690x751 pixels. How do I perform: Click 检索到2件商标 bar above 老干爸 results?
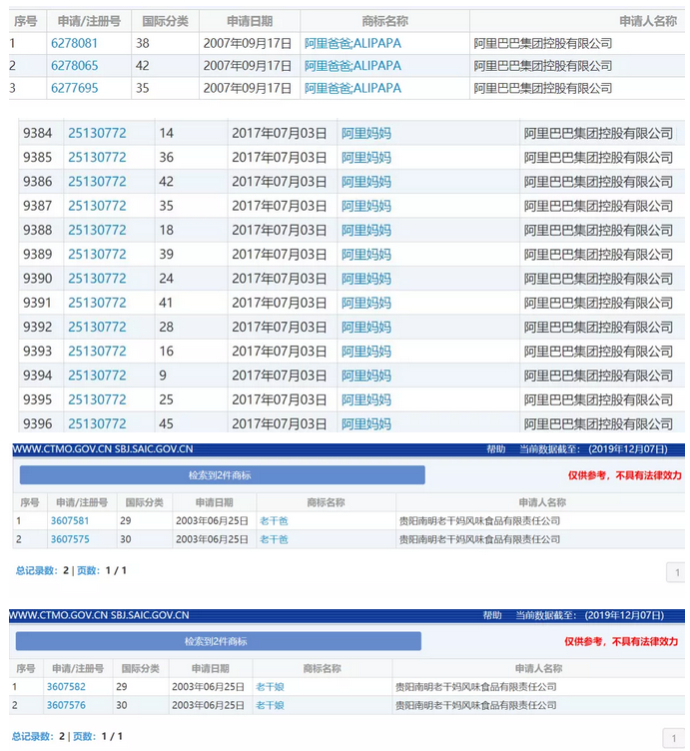coord(223,475)
